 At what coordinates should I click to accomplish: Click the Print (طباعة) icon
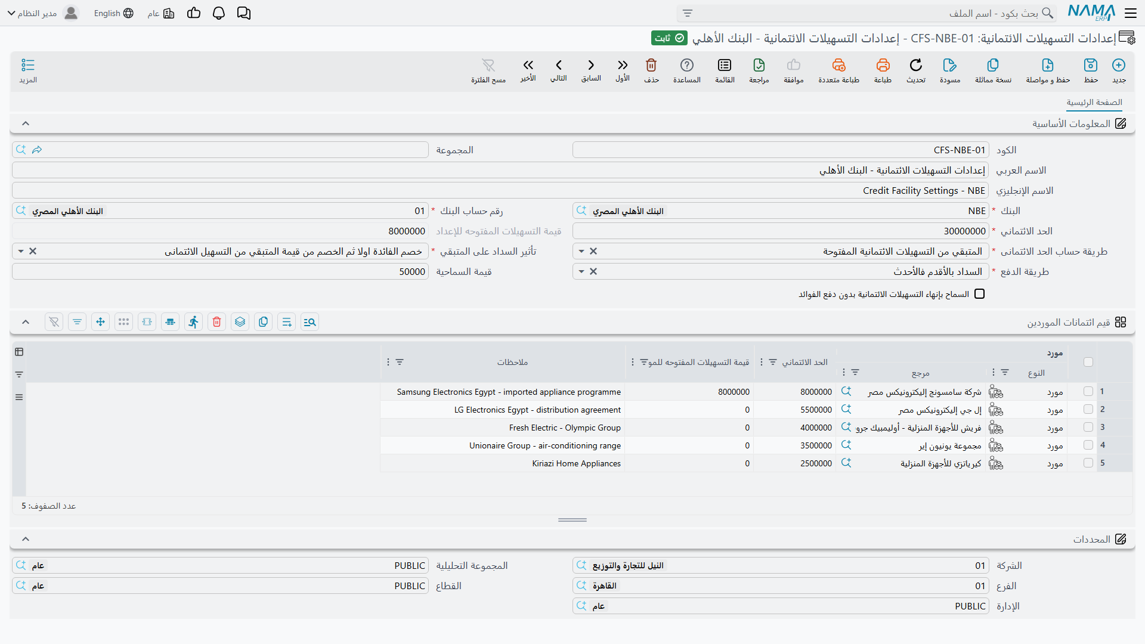(x=883, y=70)
